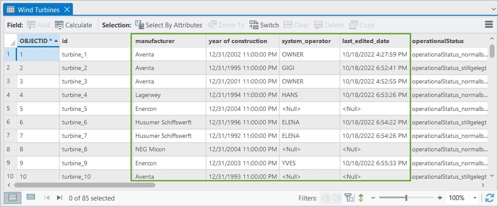Viewport: 498px width, 207px height.
Task: Switch the selection
Action: tap(264, 25)
